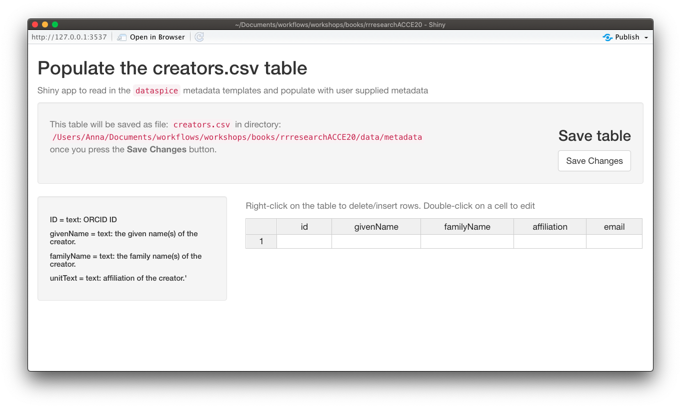
Task: Click the empty familyName cell in row 1
Action: click(467, 242)
